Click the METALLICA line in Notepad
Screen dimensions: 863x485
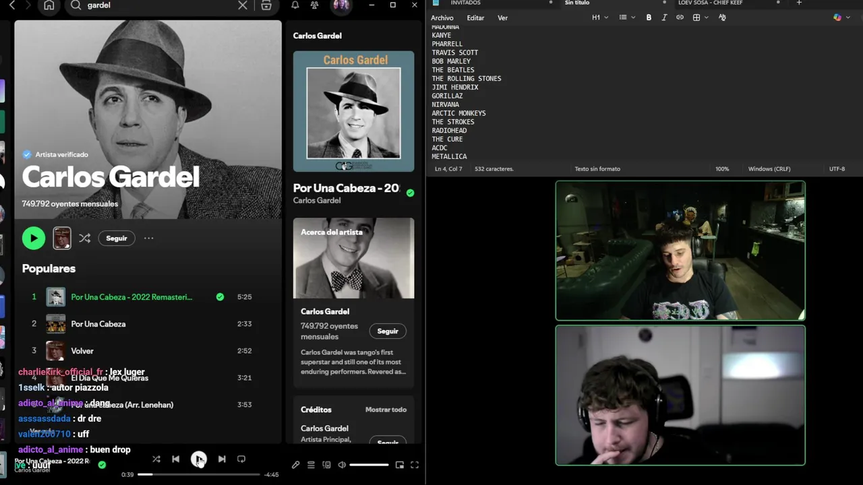click(450, 156)
